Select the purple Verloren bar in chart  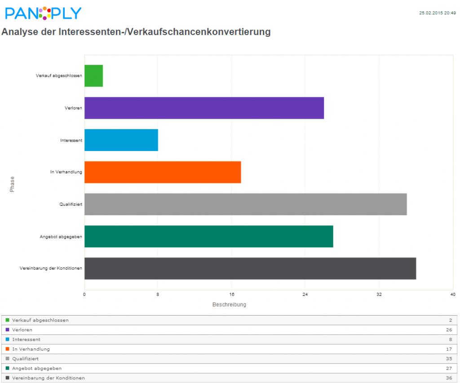(204, 108)
